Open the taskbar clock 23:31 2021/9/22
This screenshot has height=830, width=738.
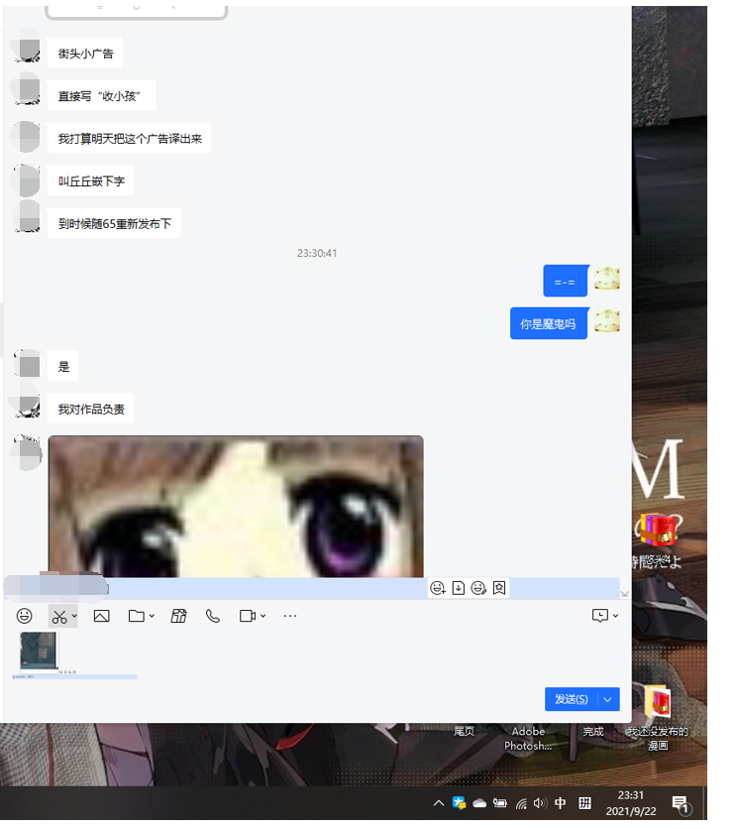pos(631,803)
